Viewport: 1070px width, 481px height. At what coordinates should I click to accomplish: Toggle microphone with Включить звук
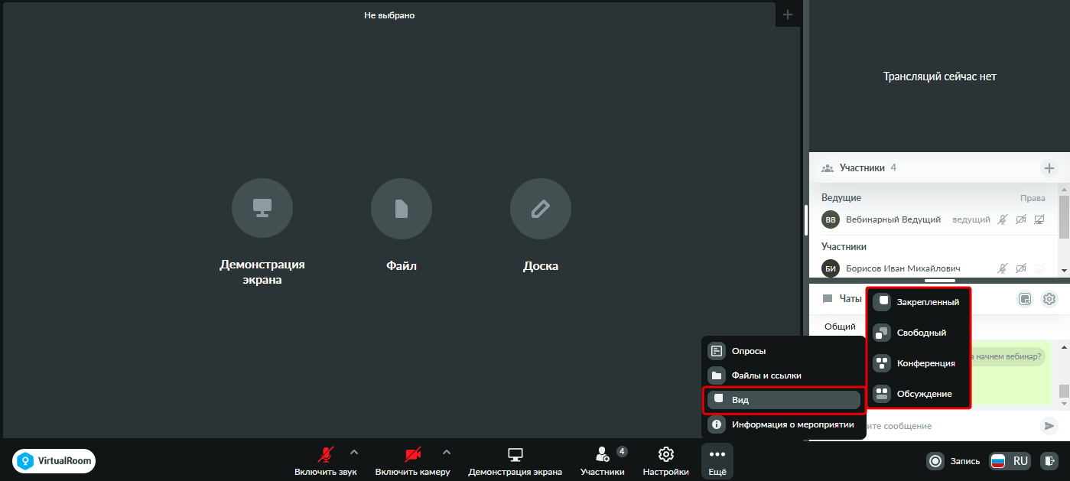pos(326,461)
